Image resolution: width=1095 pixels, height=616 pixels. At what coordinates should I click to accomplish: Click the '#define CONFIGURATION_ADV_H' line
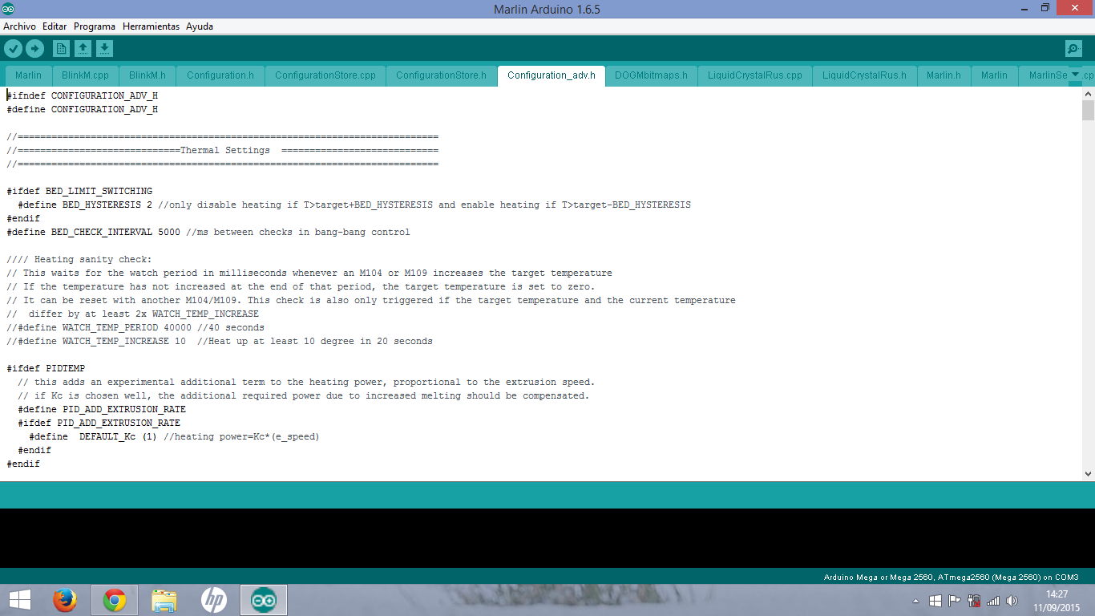pos(83,109)
